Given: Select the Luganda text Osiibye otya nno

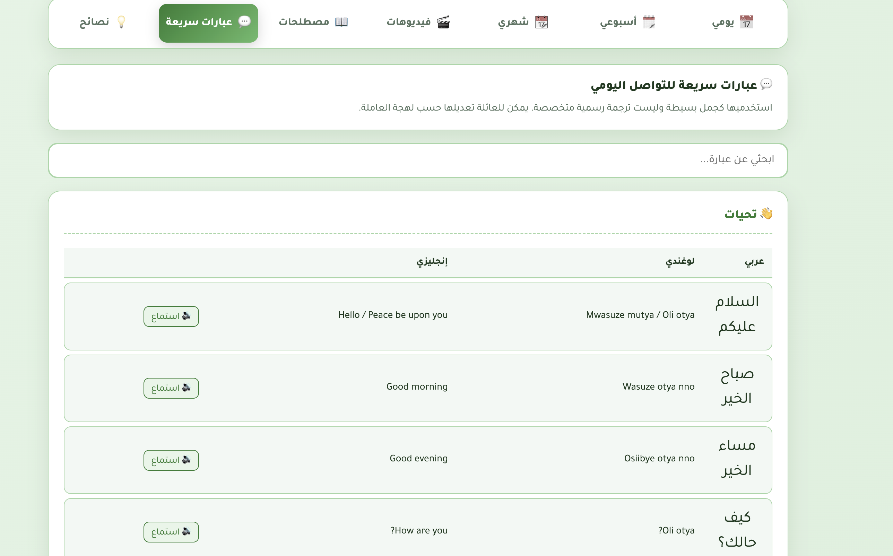Looking at the screenshot, I should point(659,459).
